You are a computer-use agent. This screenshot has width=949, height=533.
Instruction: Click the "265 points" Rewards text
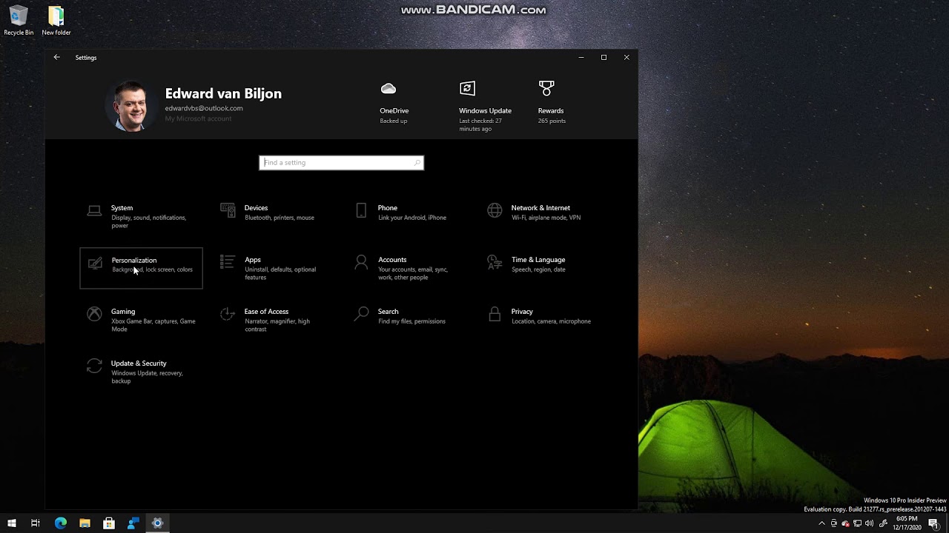coord(552,121)
